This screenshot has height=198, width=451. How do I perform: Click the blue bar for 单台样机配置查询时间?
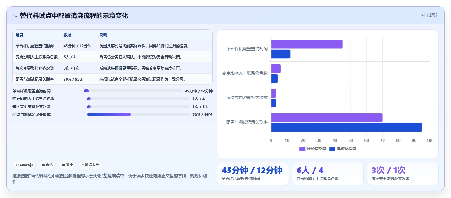(x=281, y=54)
